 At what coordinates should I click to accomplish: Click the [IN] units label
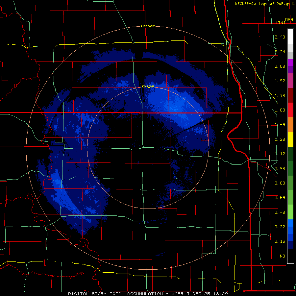click(x=281, y=23)
